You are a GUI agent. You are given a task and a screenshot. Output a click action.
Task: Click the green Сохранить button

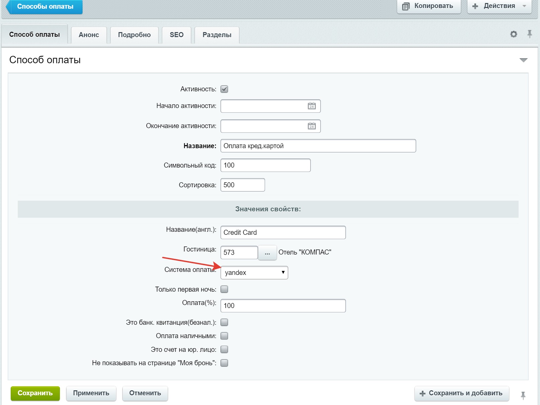point(35,393)
